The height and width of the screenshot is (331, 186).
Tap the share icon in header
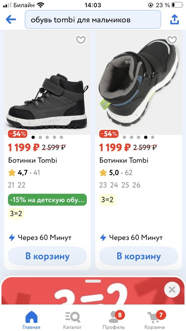[x=175, y=20]
